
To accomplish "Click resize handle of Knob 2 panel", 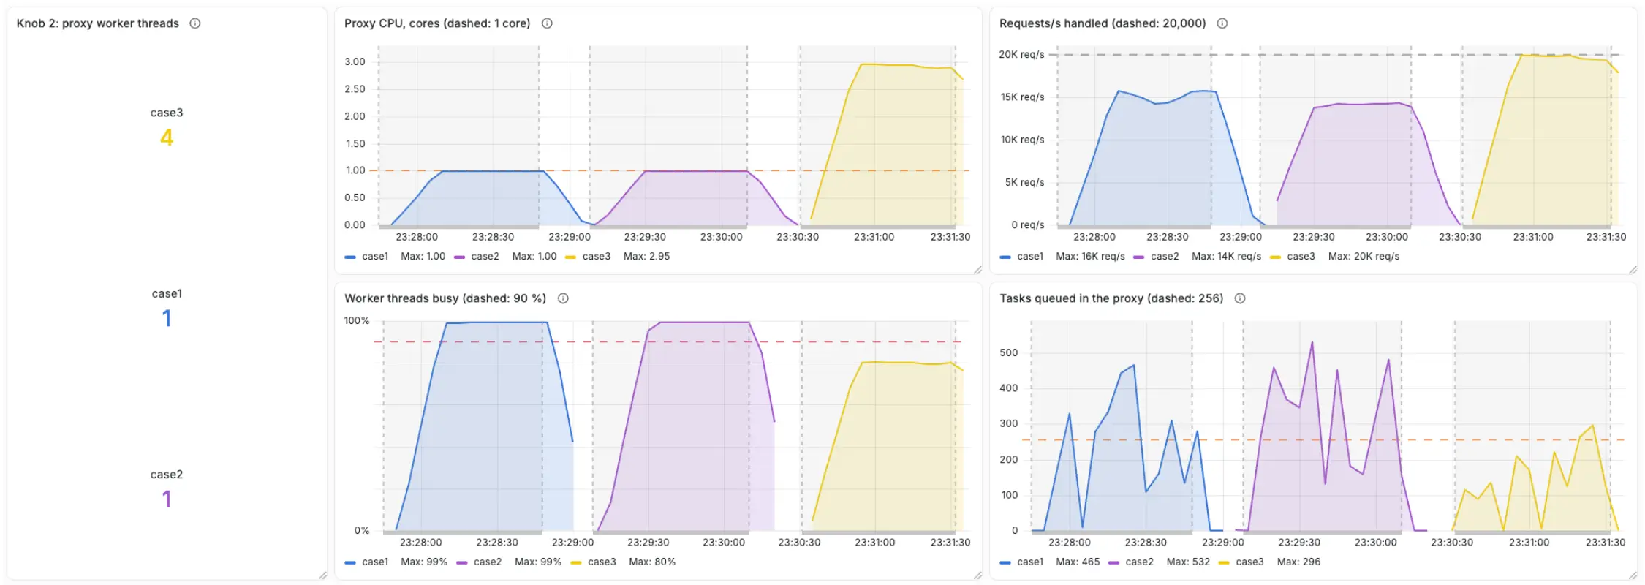I will coord(322,576).
